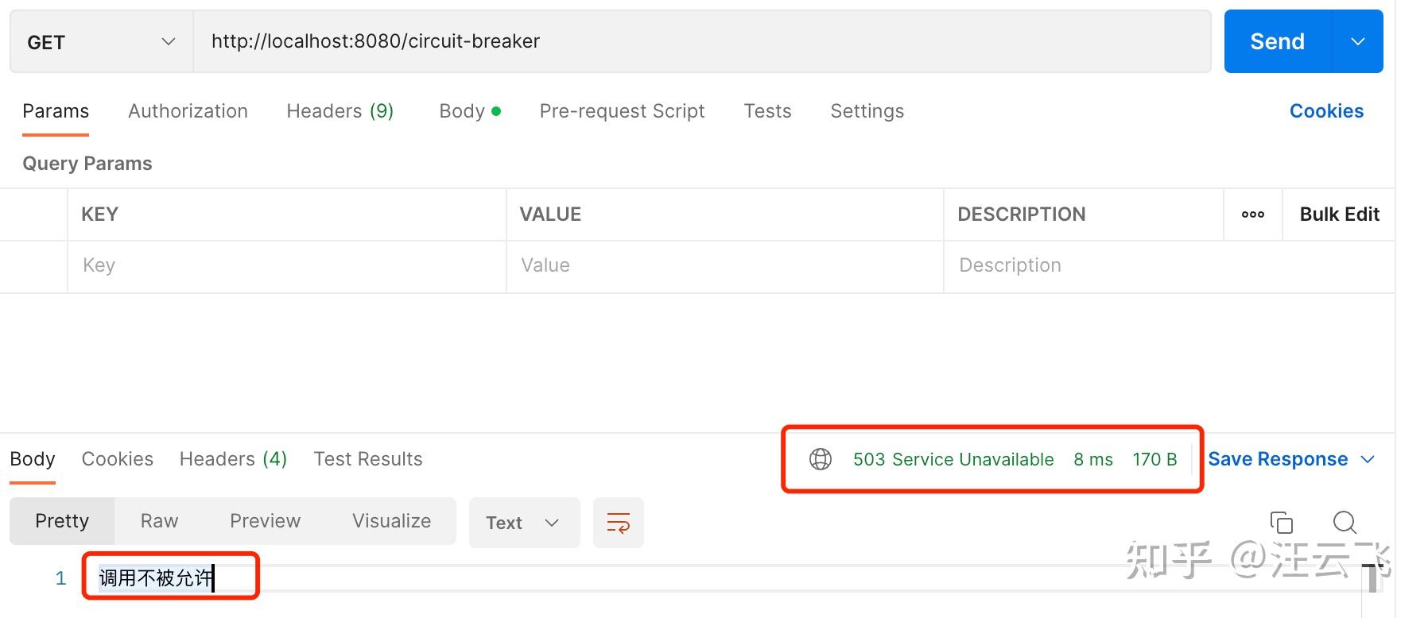Screen dimensions: 1428x618
Task: Search the response with magnifier icon
Action: 1344,522
